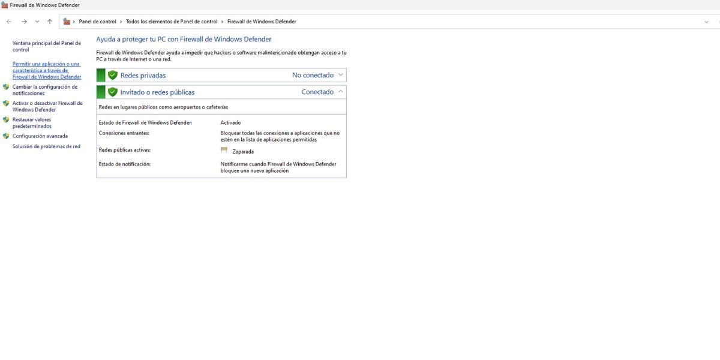Click the Conexiones entrantes label

124,133
